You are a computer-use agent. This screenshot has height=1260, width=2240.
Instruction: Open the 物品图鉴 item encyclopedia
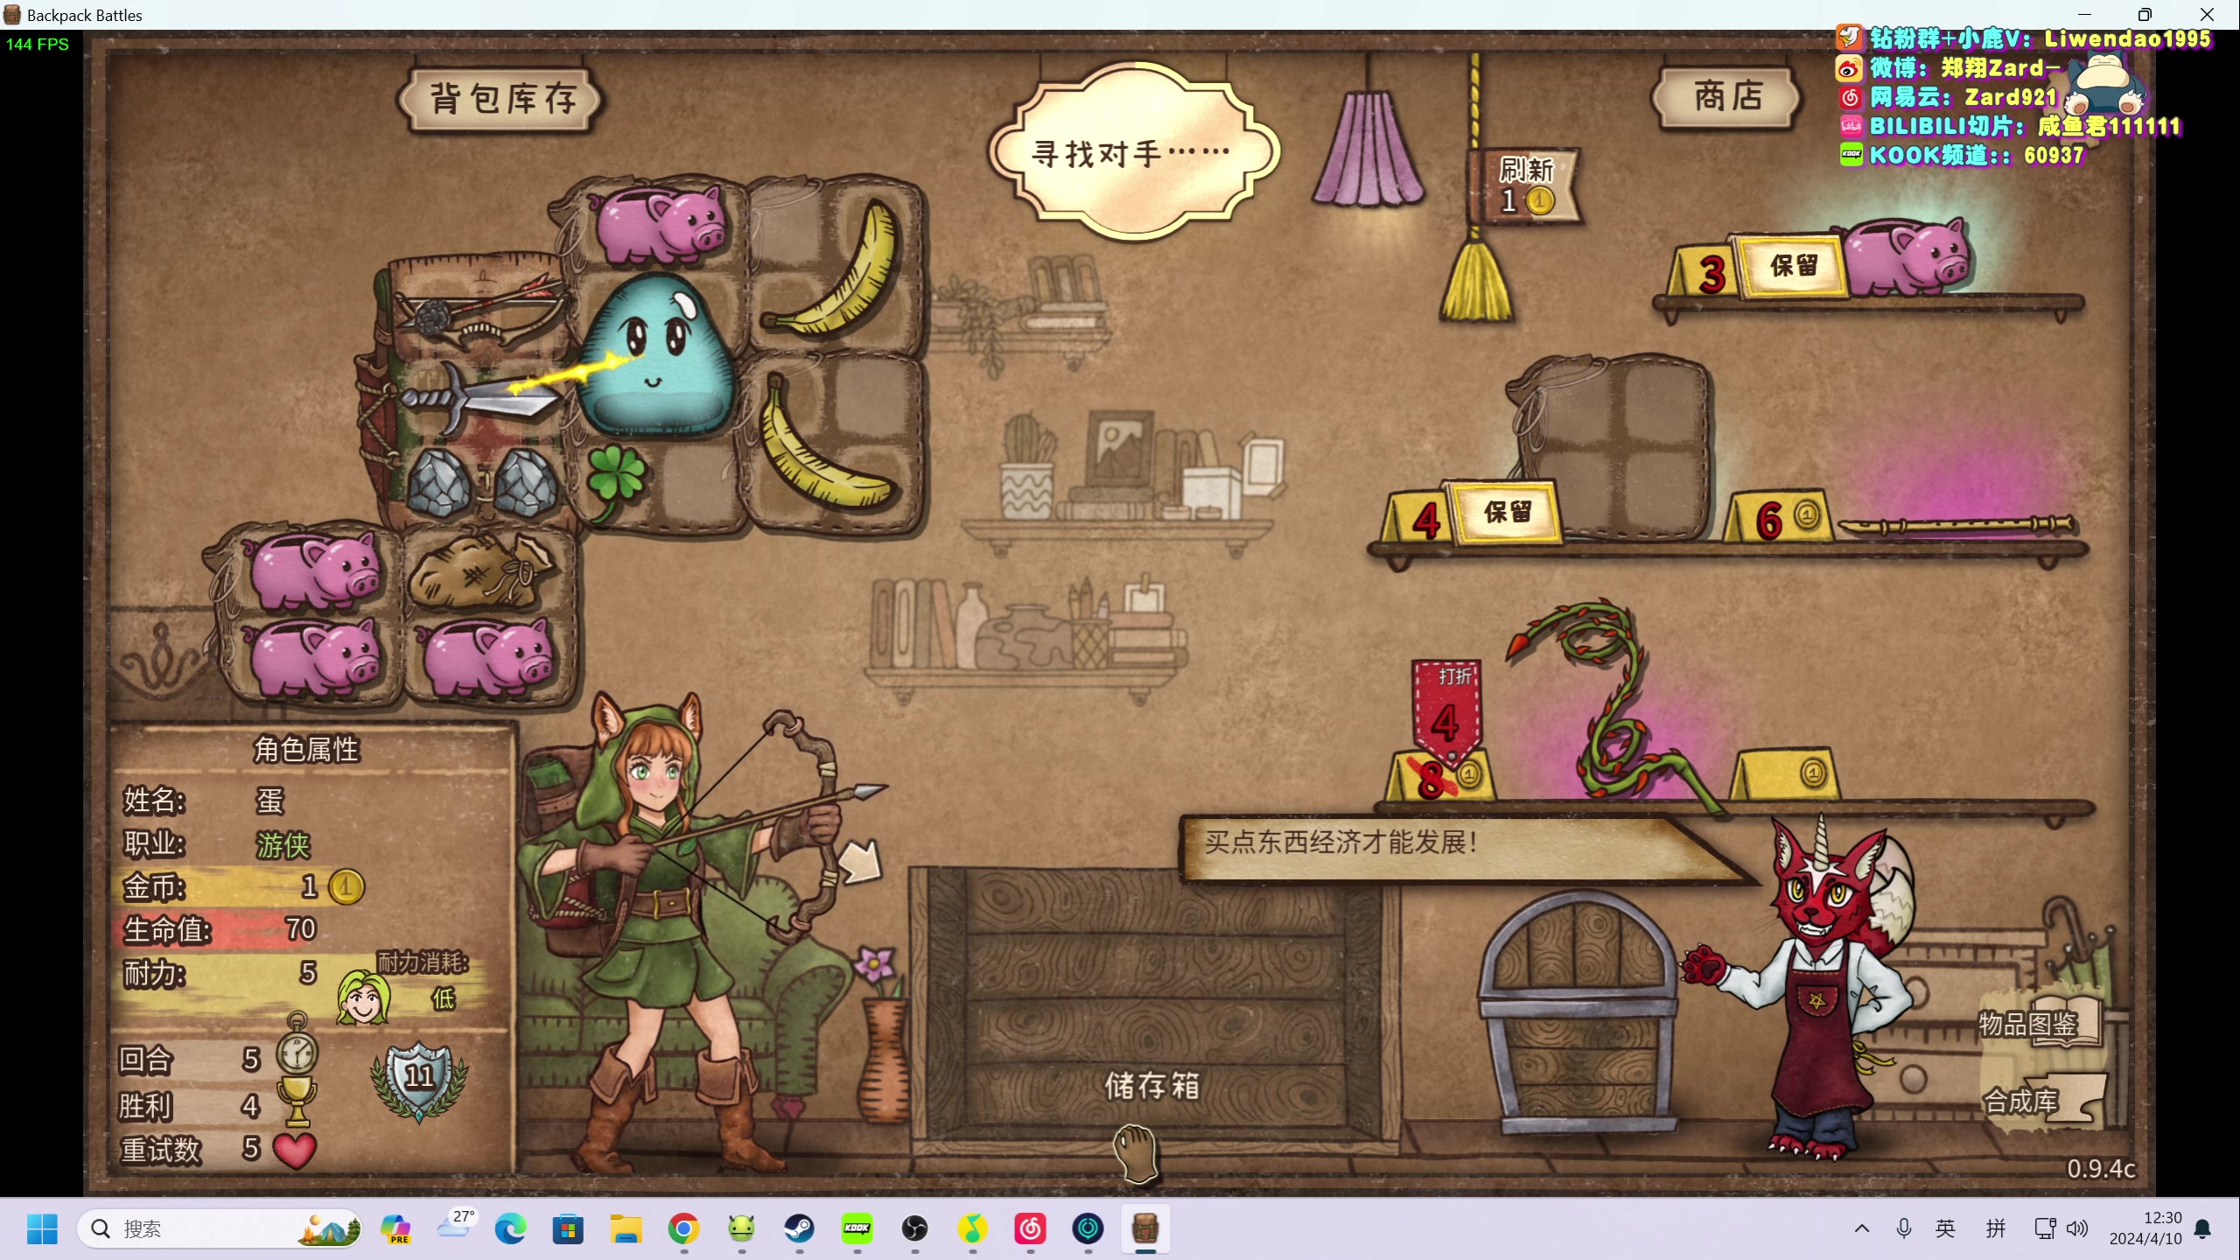[x=2028, y=1024]
